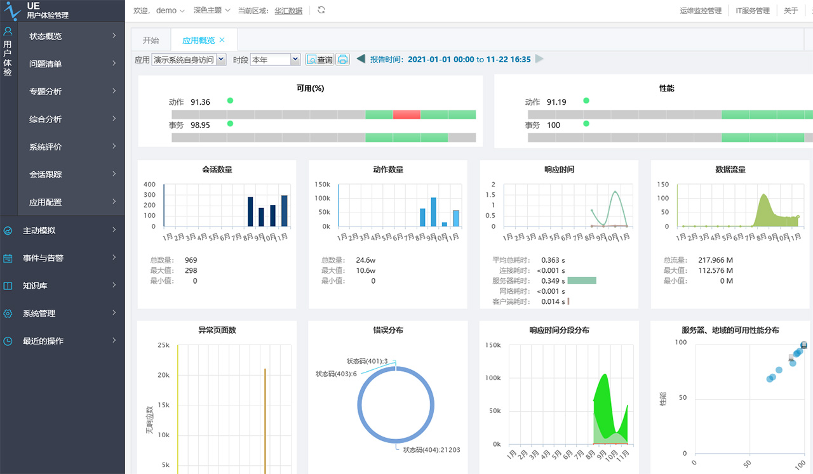The width and height of the screenshot is (813, 474).
Task: Go to next report period arrow
Action: [x=540, y=59]
